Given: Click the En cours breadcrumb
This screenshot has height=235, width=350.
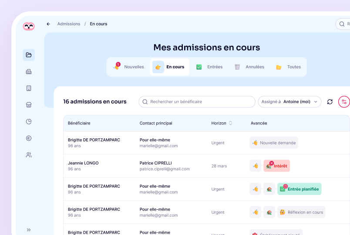Looking at the screenshot, I should pos(98,24).
